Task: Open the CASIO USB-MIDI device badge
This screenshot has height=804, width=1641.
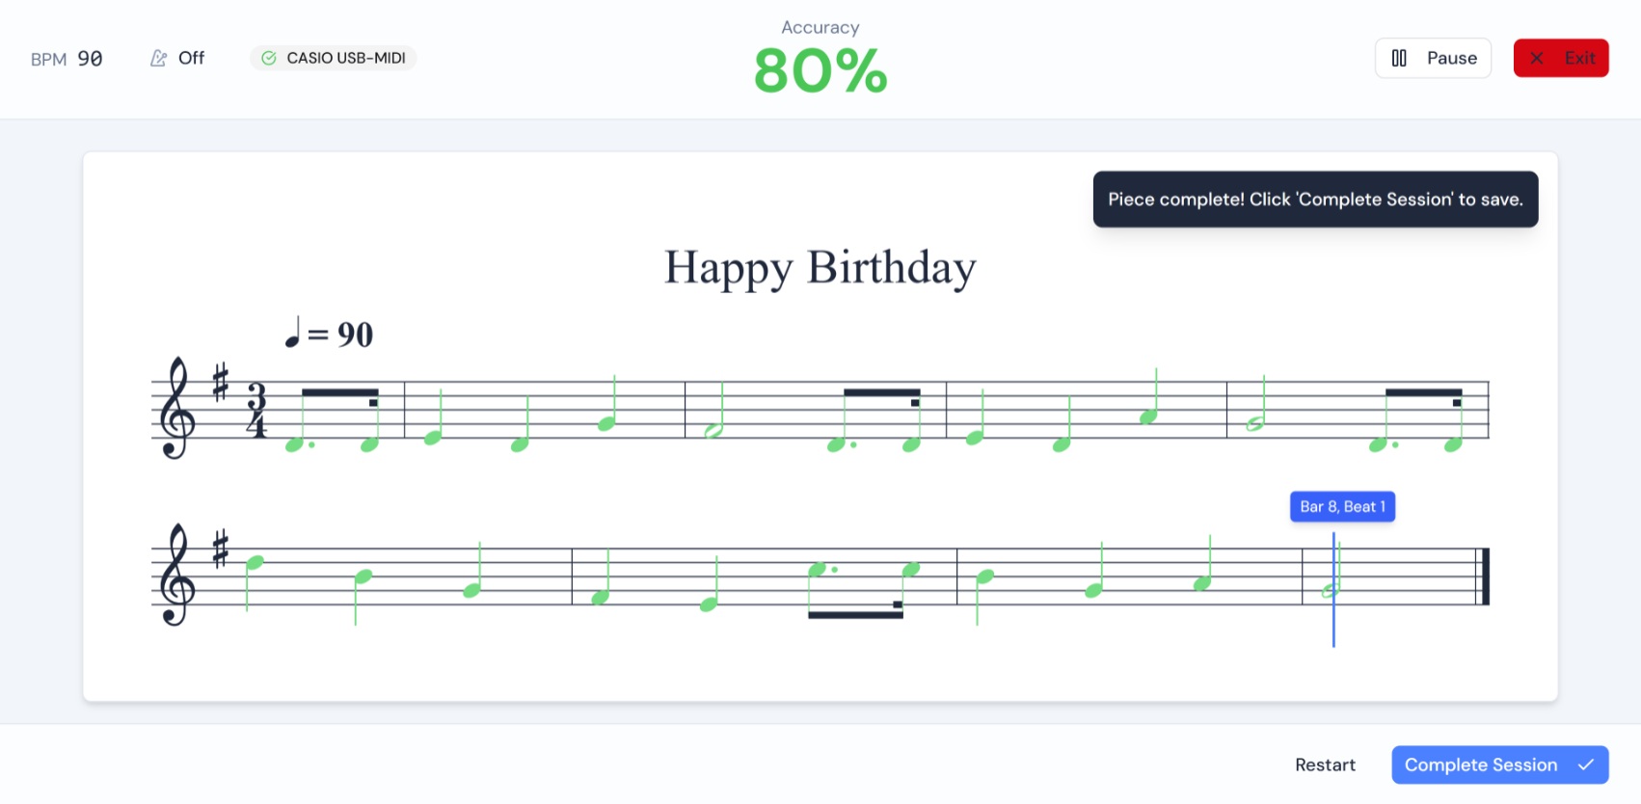Action: pos(334,58)
